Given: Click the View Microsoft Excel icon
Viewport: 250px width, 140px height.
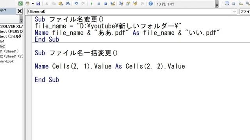Looking at the screenshot, I should pyautogui.click(x=20, y=3).
